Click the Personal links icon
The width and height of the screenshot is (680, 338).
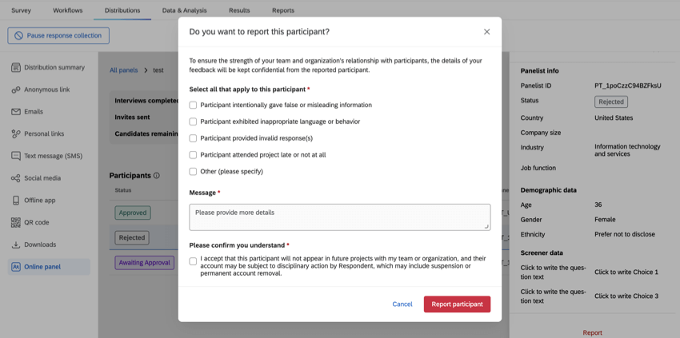(16, 133)
